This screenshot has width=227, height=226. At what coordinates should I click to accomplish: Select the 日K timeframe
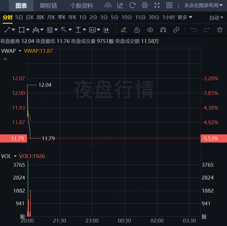pos(30,17)
